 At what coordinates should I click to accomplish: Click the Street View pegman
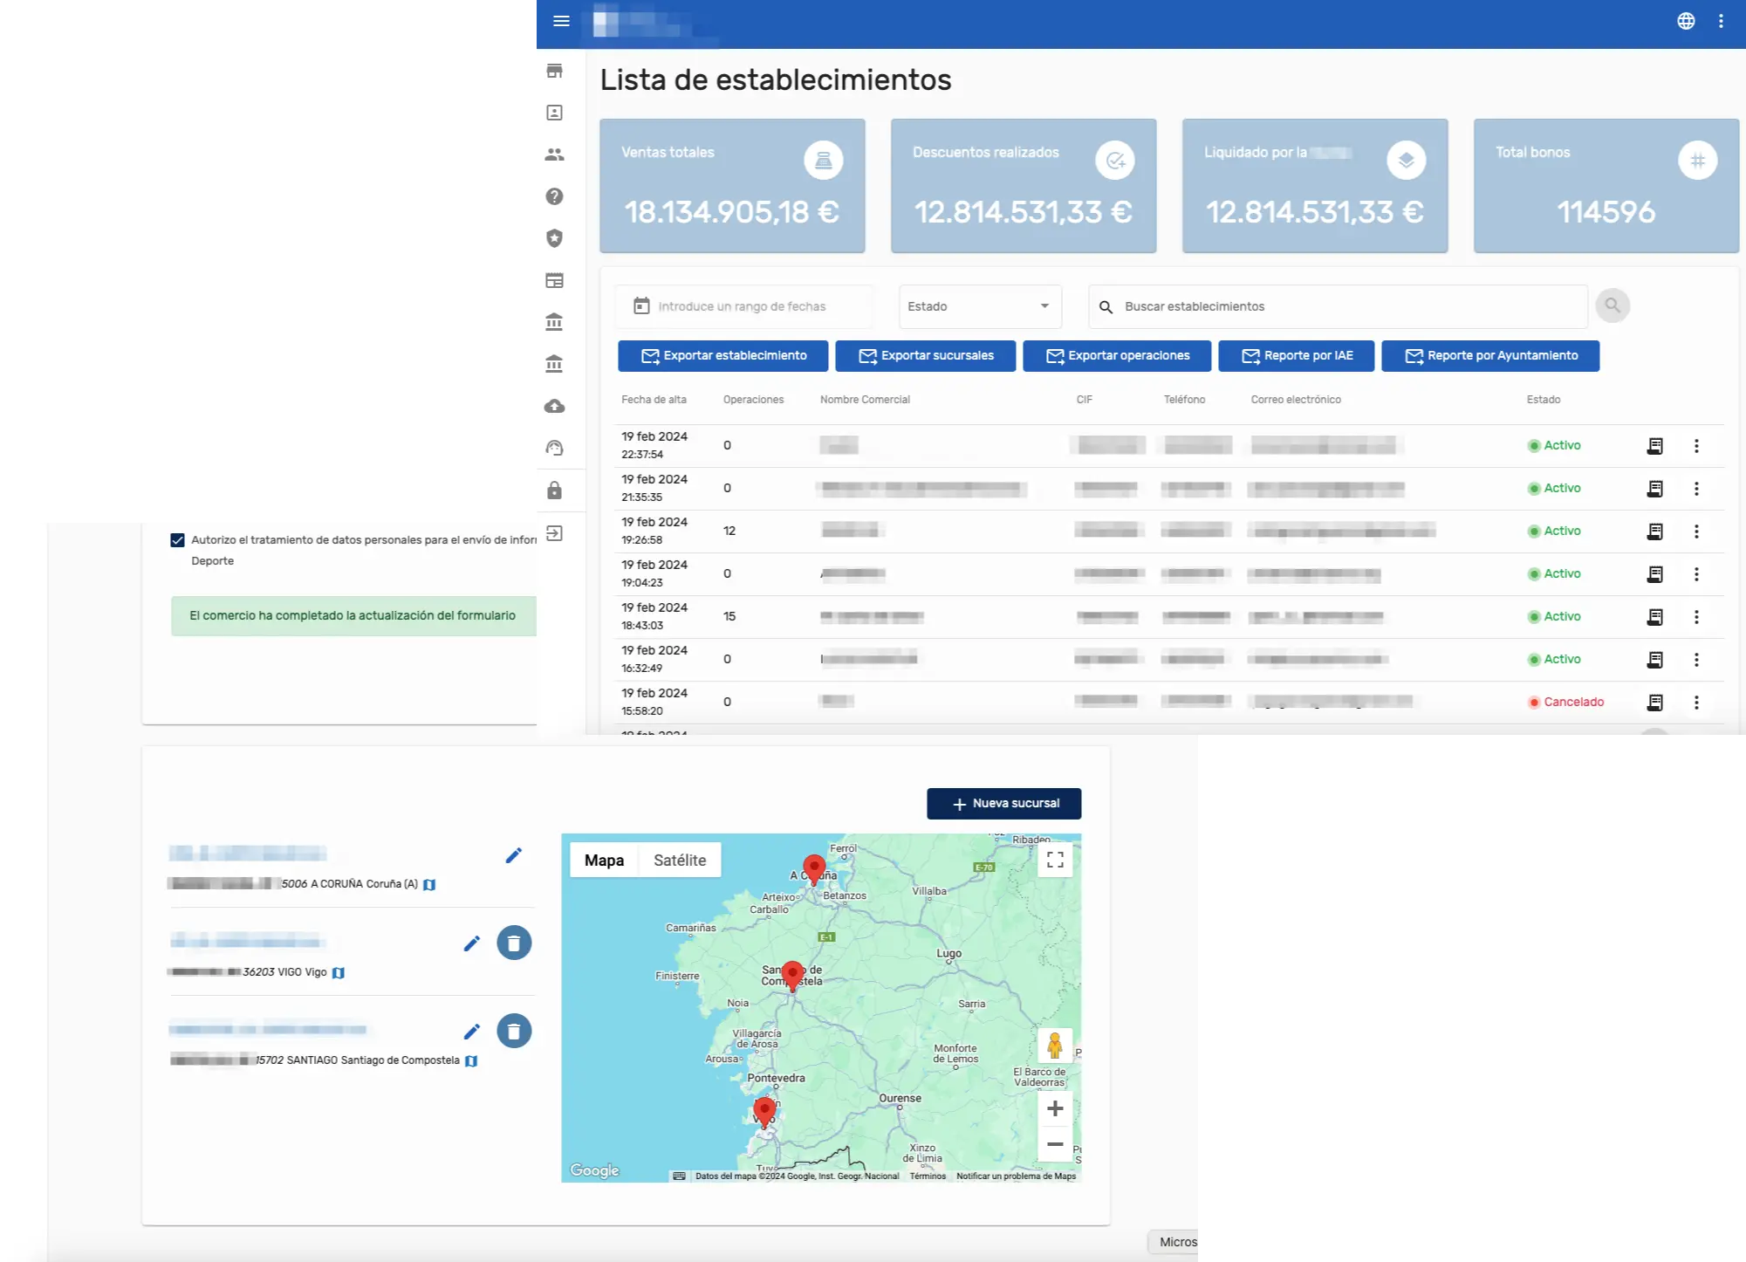tap(1055, 1045)
